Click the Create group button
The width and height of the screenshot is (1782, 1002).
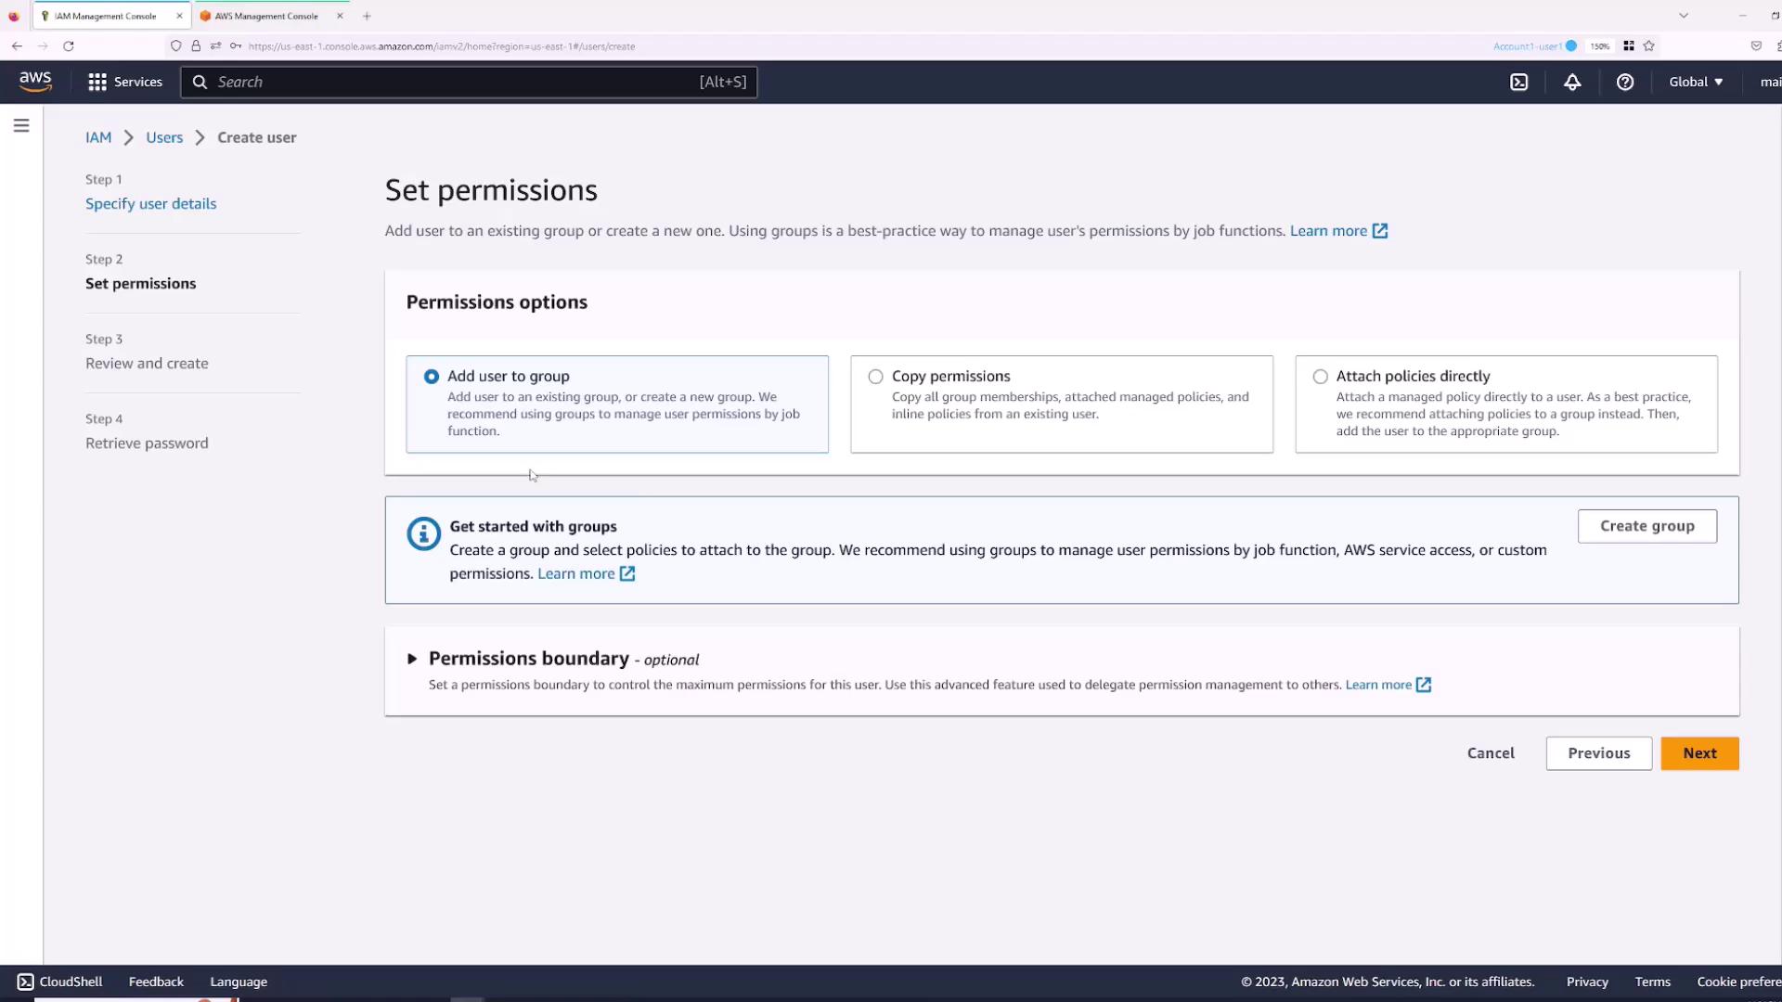(1646, 526)
